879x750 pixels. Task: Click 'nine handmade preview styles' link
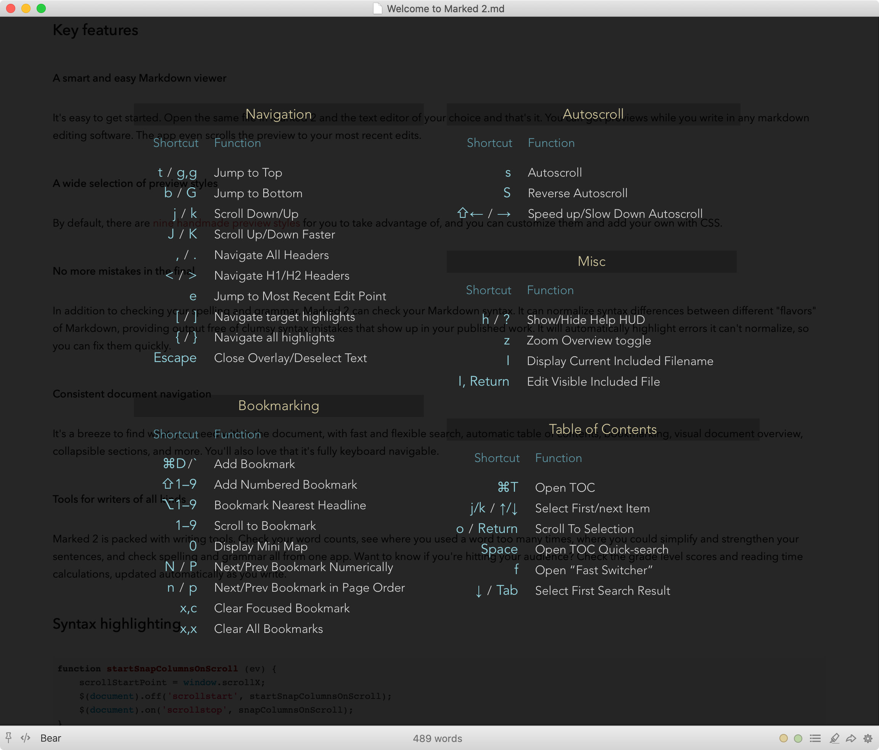pos(227,223)
